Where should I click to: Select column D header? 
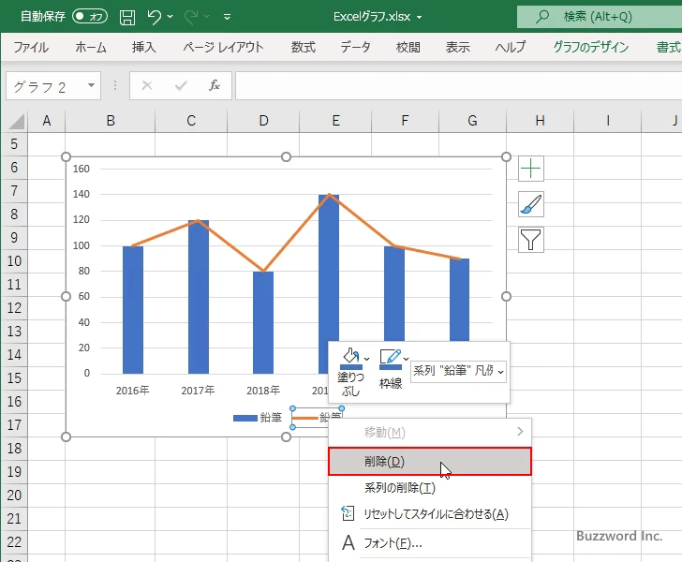263,121
